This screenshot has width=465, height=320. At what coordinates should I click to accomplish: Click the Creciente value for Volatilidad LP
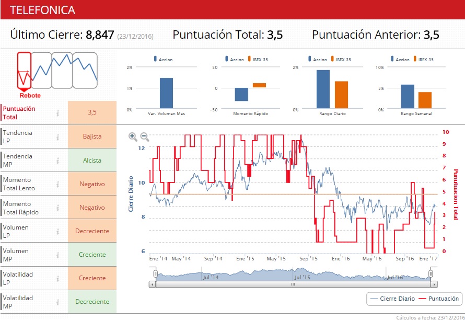92,278
